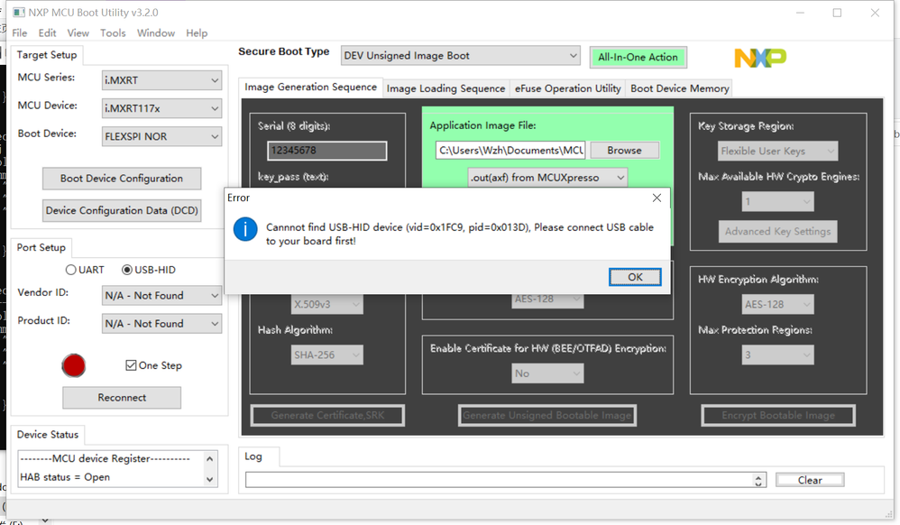Browse for an application image file

tap(624, 150)
